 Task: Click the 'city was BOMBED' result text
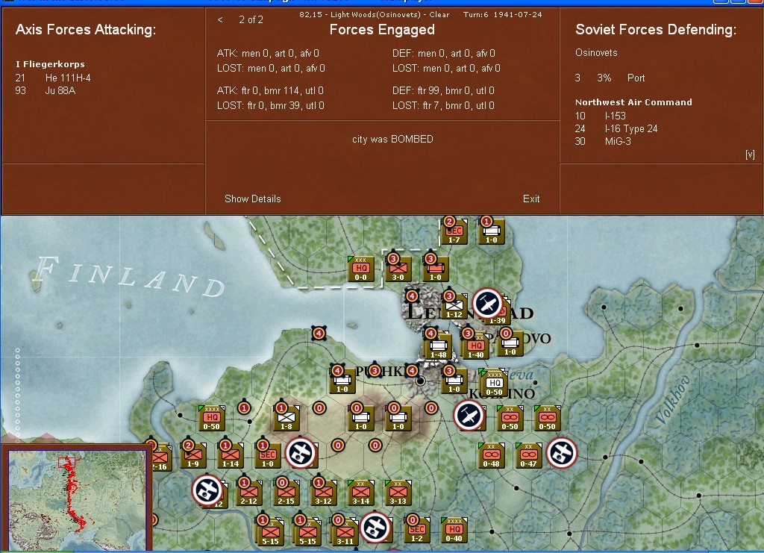click(392, 140)
